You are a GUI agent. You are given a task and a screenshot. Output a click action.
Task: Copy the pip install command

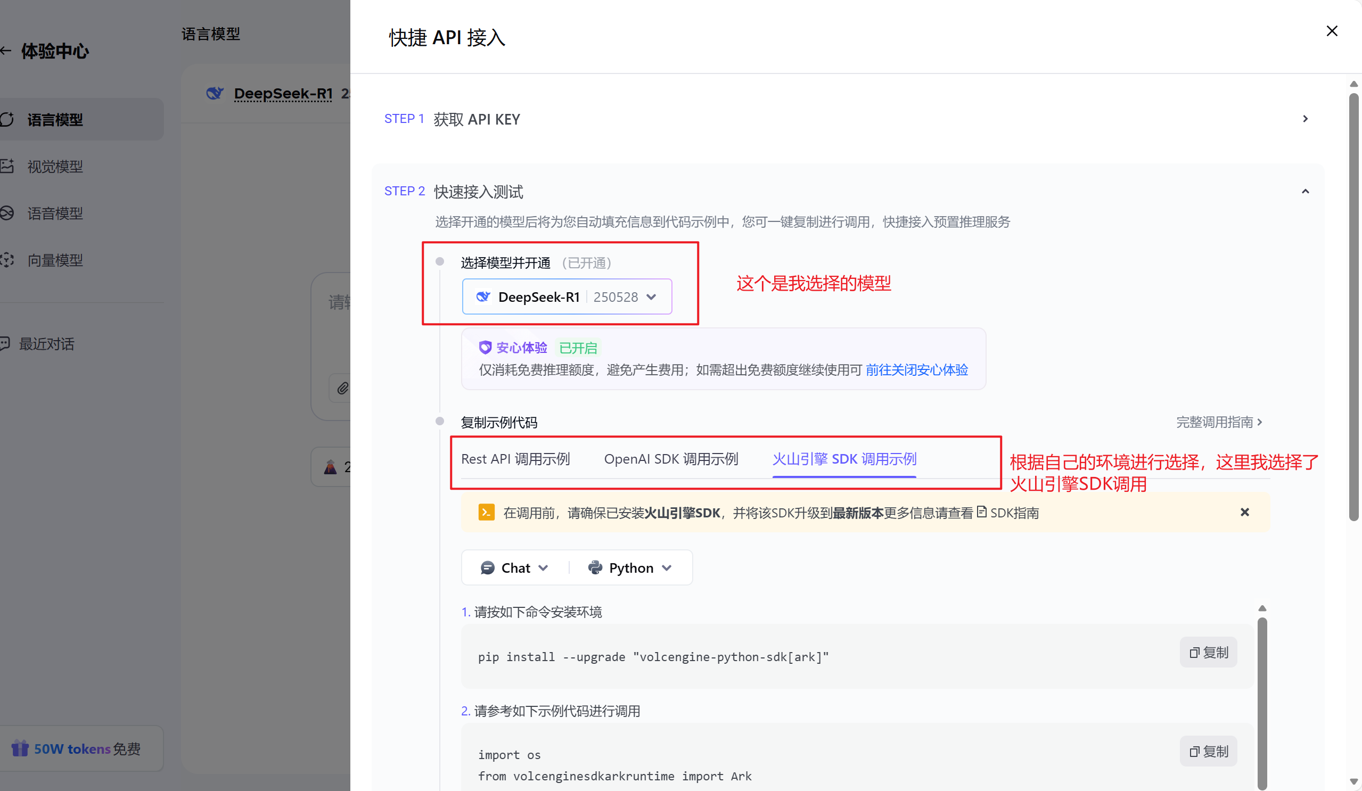pyautogui.click(x=1208, y=653)
